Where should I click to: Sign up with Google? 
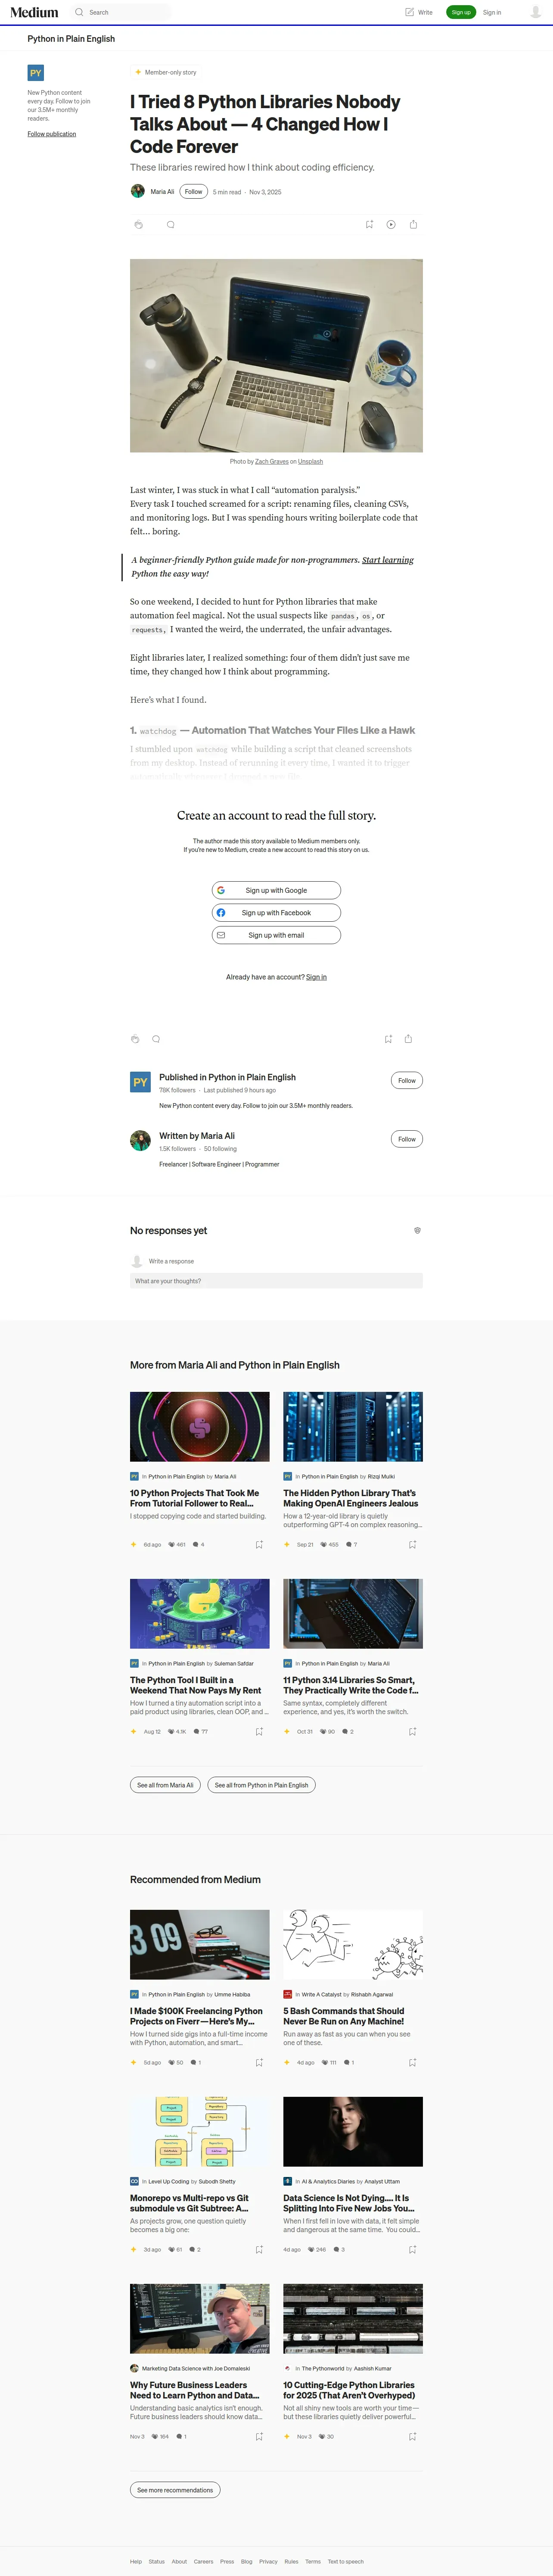pyautogui.click(x=276, y=890)
